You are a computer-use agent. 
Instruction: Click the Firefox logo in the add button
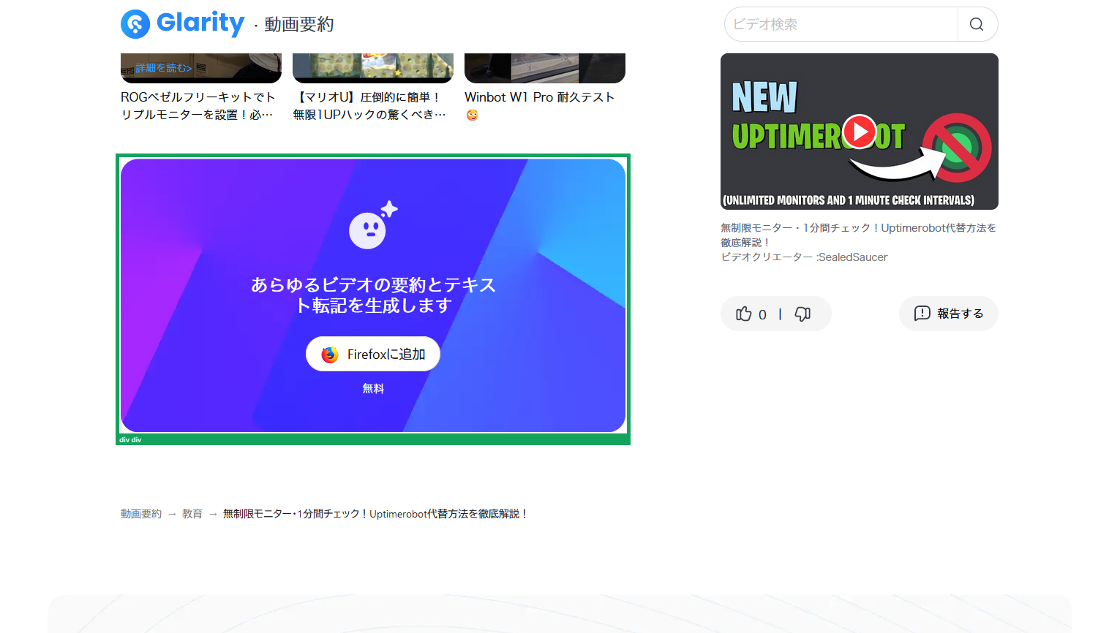(330, 355)
